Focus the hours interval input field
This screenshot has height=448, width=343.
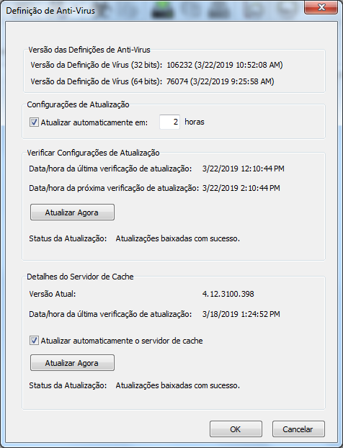point(169,122)
